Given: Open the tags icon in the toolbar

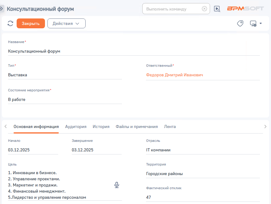Looking at the screenshot, I should pos(240,23).
